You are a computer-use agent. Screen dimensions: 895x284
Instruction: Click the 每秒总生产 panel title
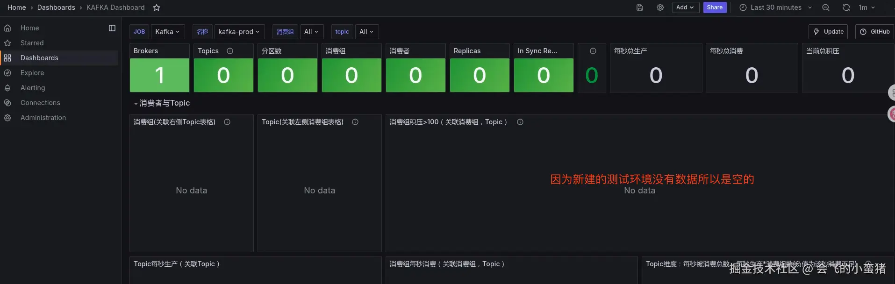pos(630,51)
